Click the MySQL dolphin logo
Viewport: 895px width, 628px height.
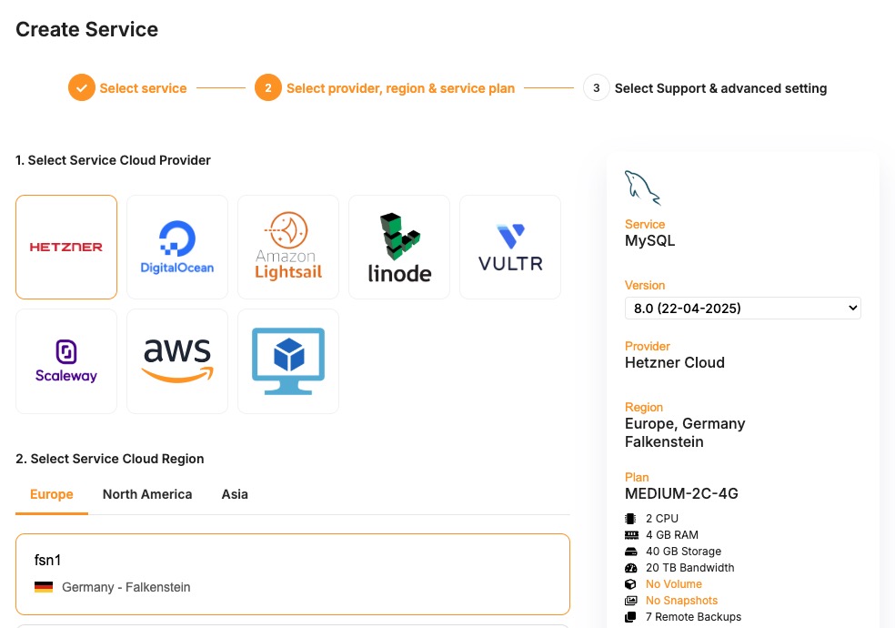[x=642, y=187]
